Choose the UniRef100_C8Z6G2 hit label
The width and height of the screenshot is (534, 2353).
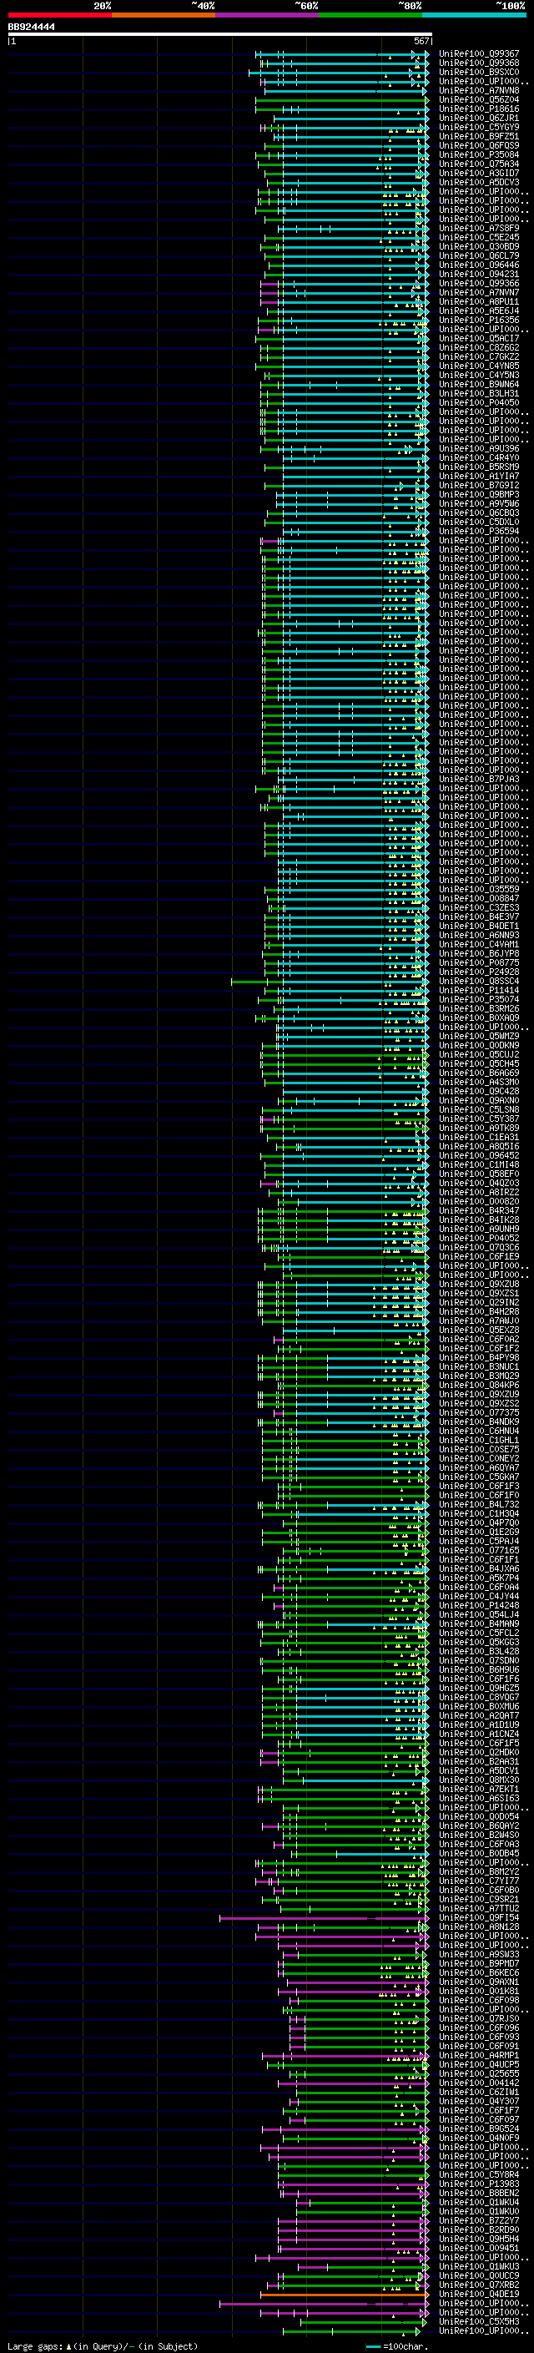coord(479,347)
